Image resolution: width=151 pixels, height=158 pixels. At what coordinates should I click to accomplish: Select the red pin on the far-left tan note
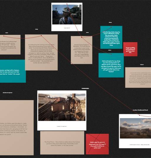(x=4, y=36)
